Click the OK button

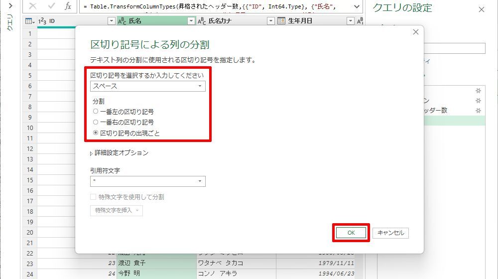(351, 233)
